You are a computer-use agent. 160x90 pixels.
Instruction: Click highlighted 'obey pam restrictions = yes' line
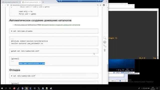tap(32, 63)
